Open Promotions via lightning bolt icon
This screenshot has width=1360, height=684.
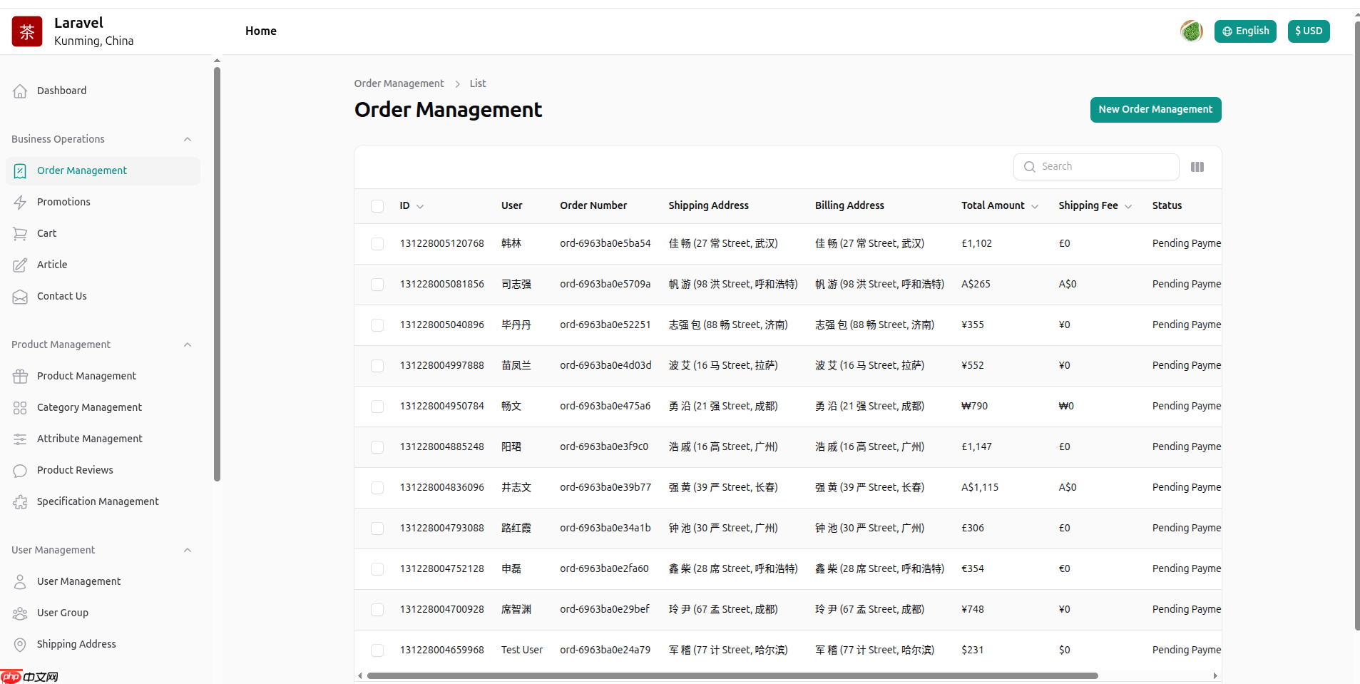coord(20,203)
